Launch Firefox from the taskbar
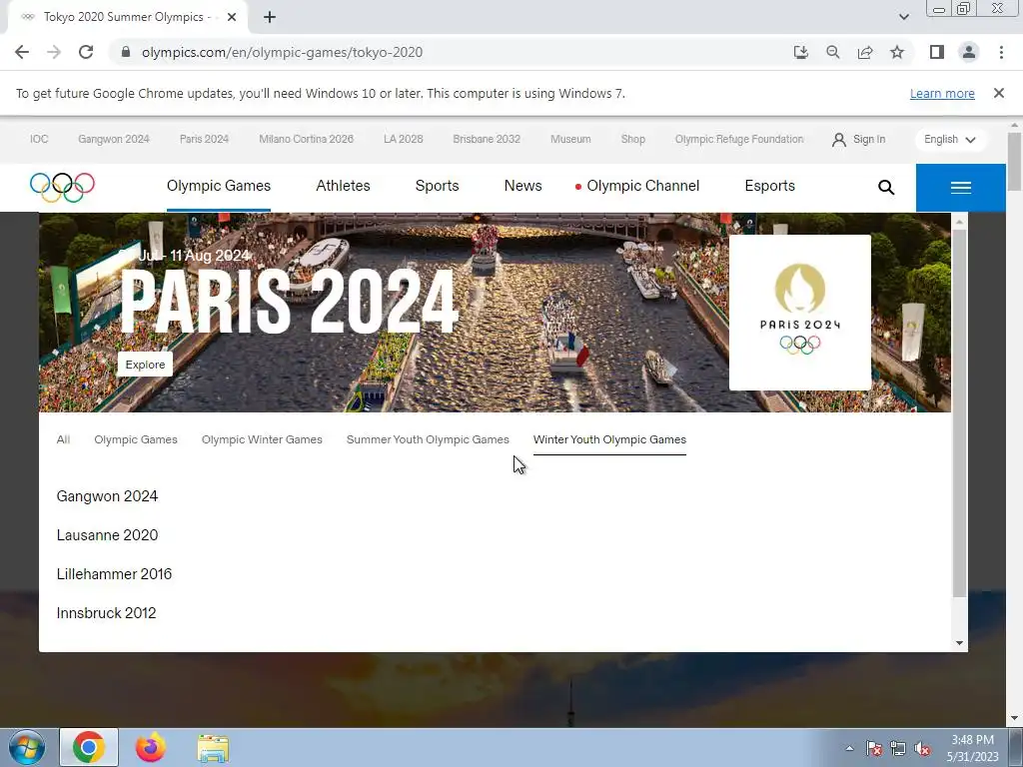This screenshot has width=1023, height=767. [150, 747]
